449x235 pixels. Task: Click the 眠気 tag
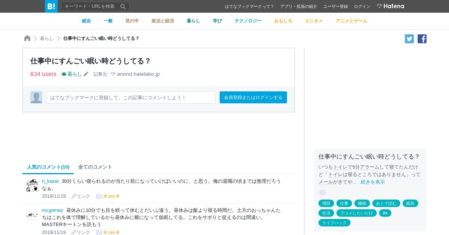click(410, 203)
